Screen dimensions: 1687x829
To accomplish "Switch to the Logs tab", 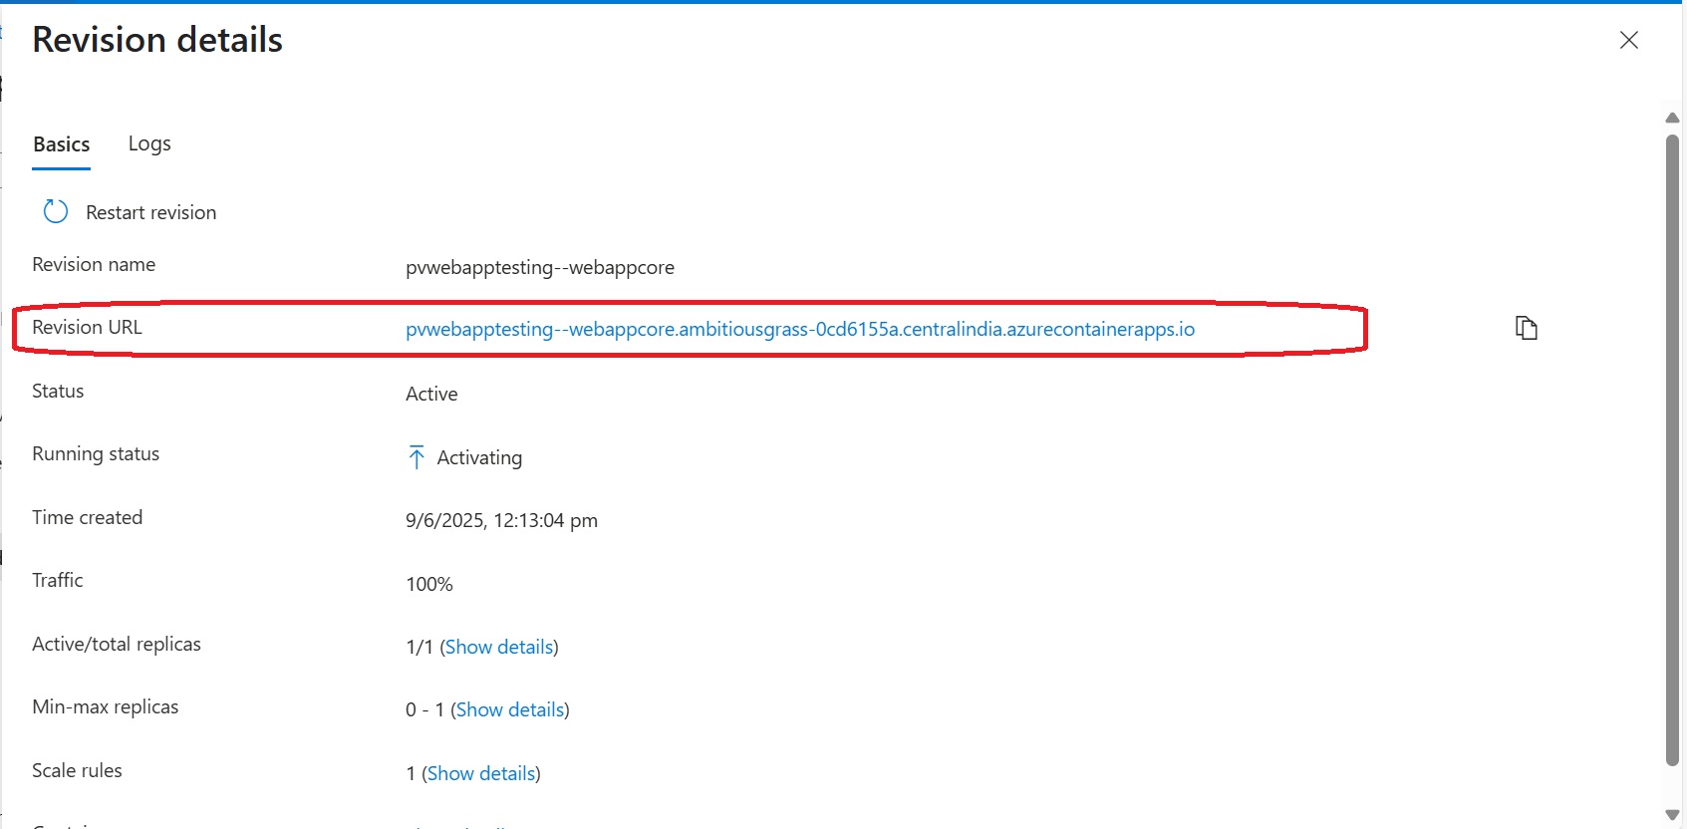I will click(149, 144).
